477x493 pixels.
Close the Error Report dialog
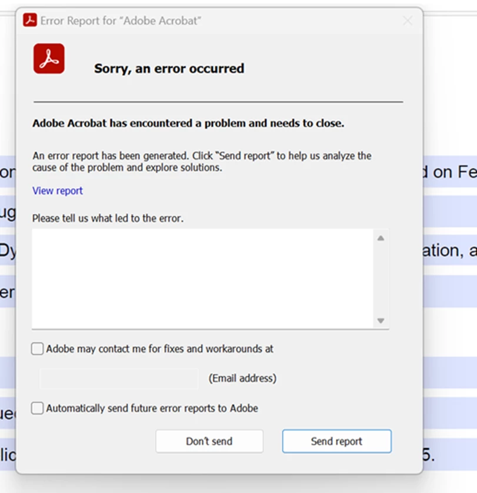[x=408, y=21]
